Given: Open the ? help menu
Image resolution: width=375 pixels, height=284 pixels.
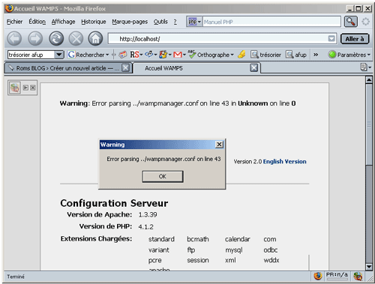Looking at the screenshot, I should pos(175,22).
